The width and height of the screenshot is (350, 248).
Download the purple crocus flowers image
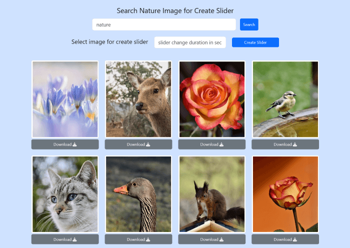[65, 144]
